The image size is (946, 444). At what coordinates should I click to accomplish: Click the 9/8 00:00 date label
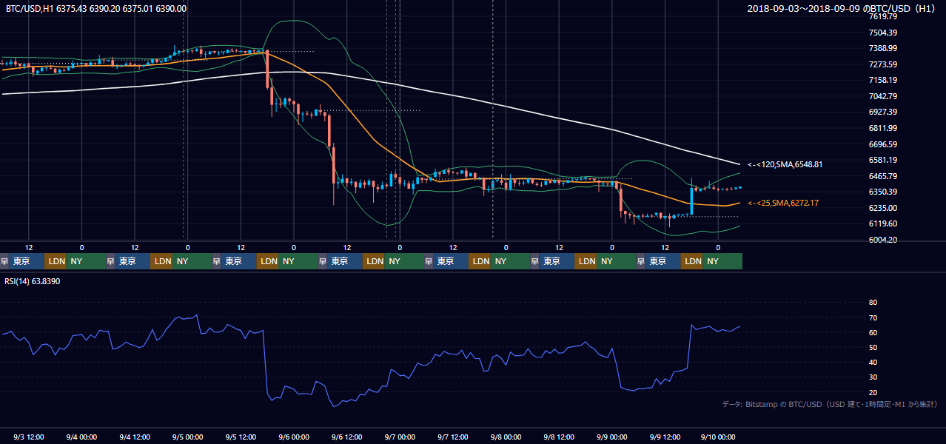tap(506, 437)
